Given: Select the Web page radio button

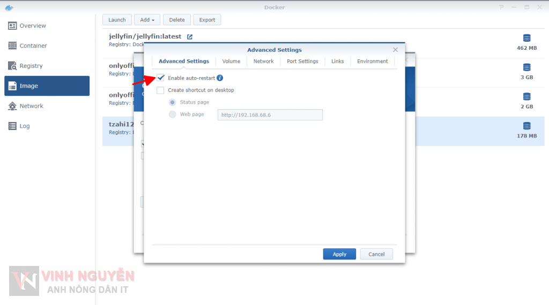Looking at the screenshot, I should pyautogui.click(x=172, y=115).
